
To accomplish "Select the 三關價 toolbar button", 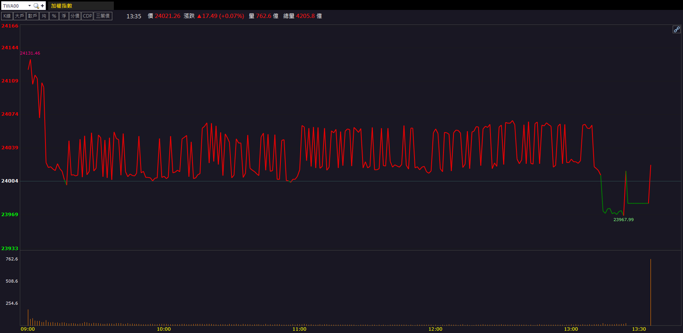I will pos(103,16).
